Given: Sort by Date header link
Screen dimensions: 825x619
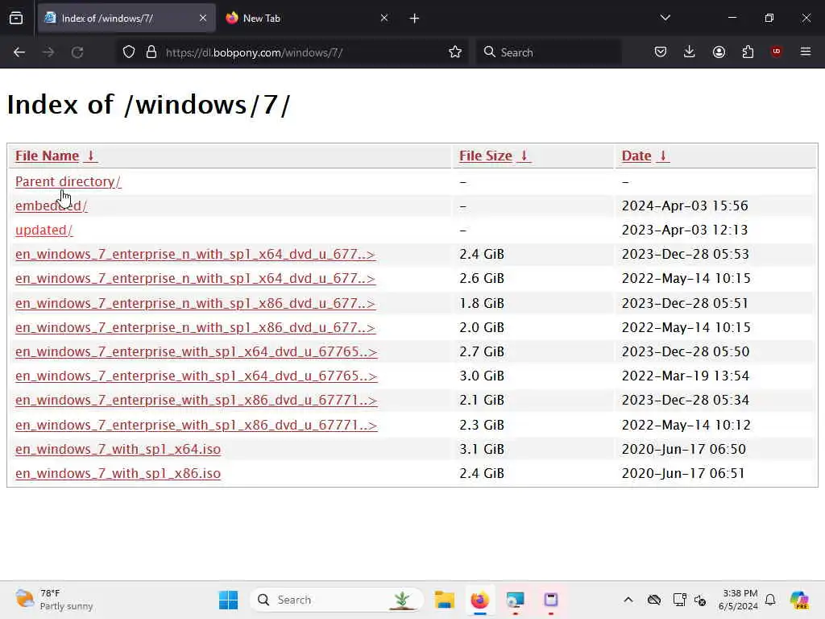Looking at the screenshot, I should click(645, 156).
